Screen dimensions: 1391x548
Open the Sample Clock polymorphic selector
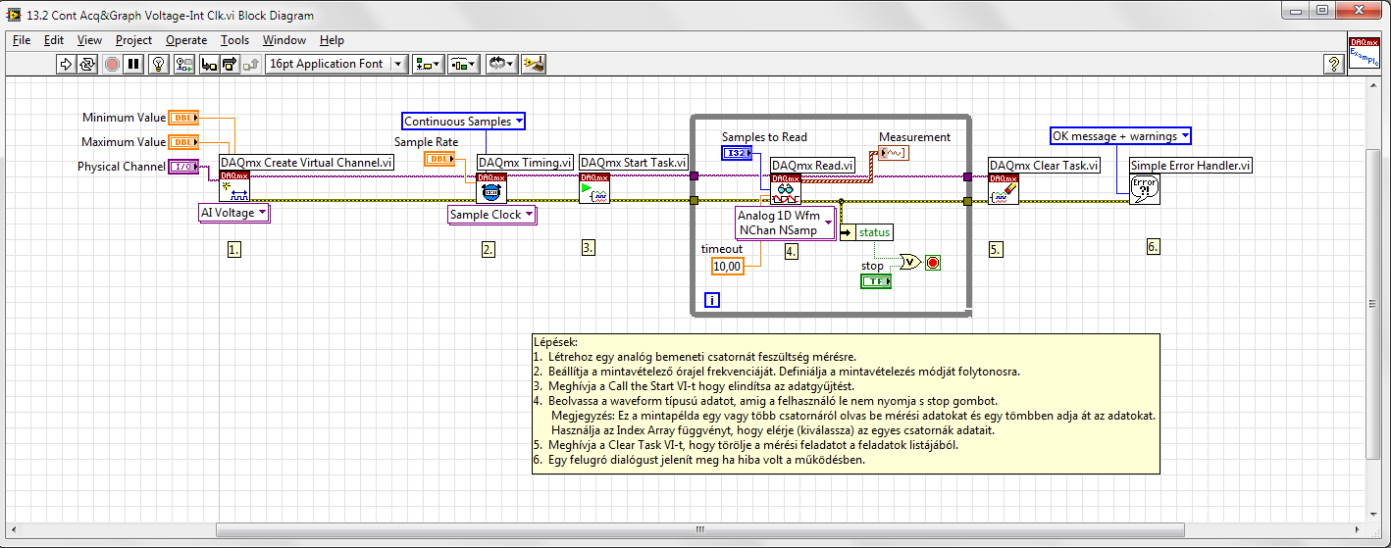[x=492, y=215]
